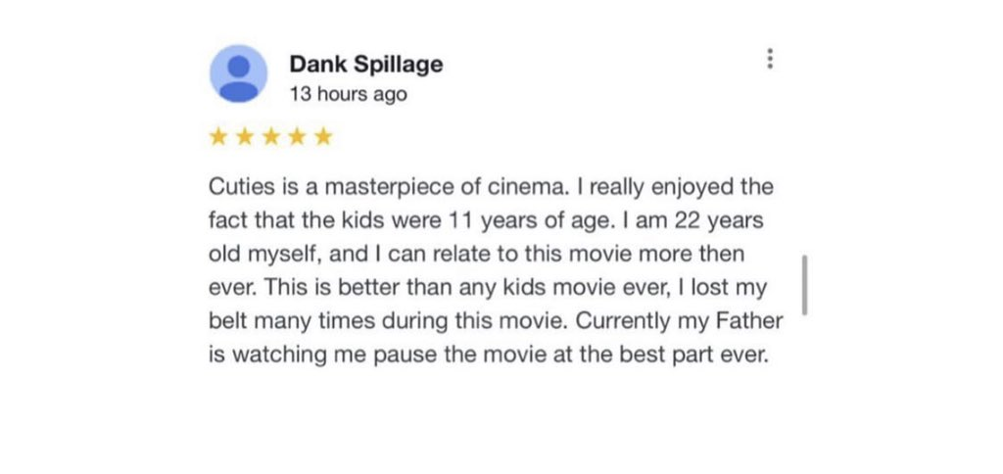Viewport: 1003px width, 474px height.
Task: Open the three-dot more options menu
Action: coord(770,58)
